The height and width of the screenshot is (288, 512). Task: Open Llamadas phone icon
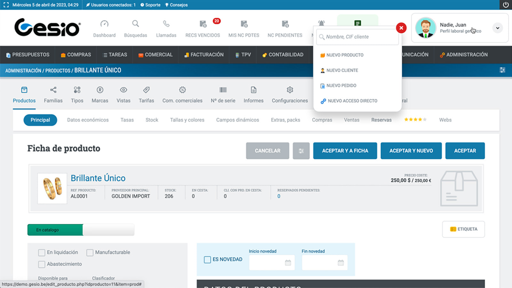(166, 24)
